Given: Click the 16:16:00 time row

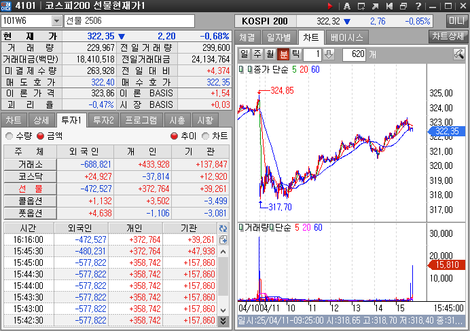Looking at the screenshot, I should (x=29, y=239).
